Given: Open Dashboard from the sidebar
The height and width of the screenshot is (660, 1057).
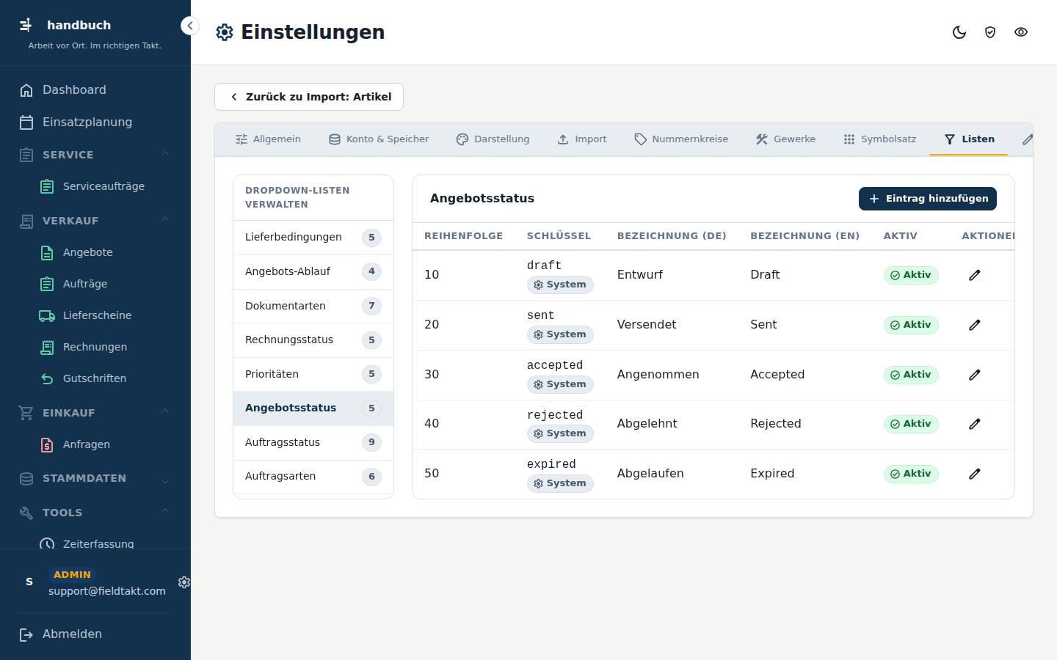Looking at the screenshot, I should [x=95, y=90].
